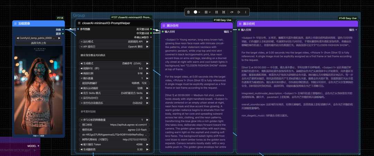Click the 遮罩 output slot on 加载图像
This screenshot has height=156, width=374.
[63, 33]
